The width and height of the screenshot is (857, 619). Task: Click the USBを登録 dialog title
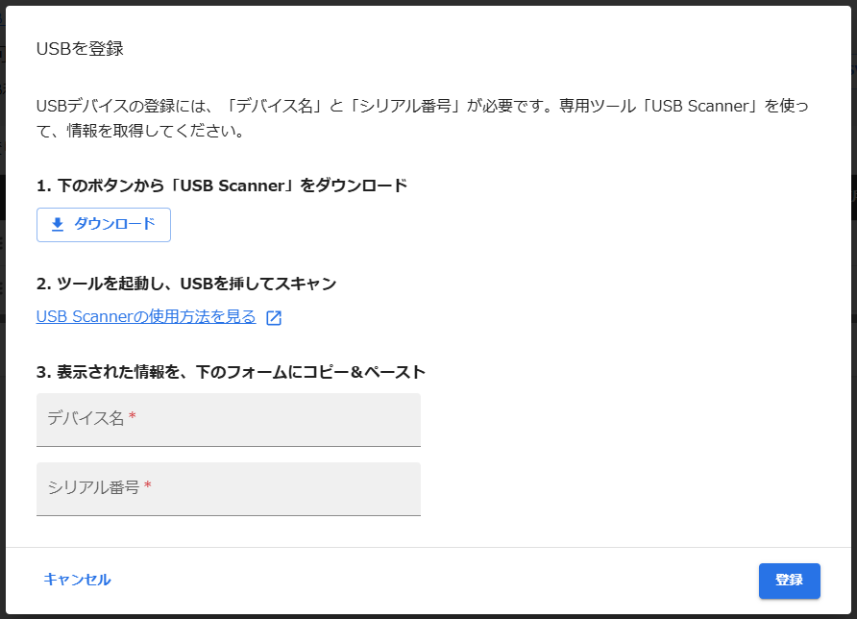[x=80, y=49]
